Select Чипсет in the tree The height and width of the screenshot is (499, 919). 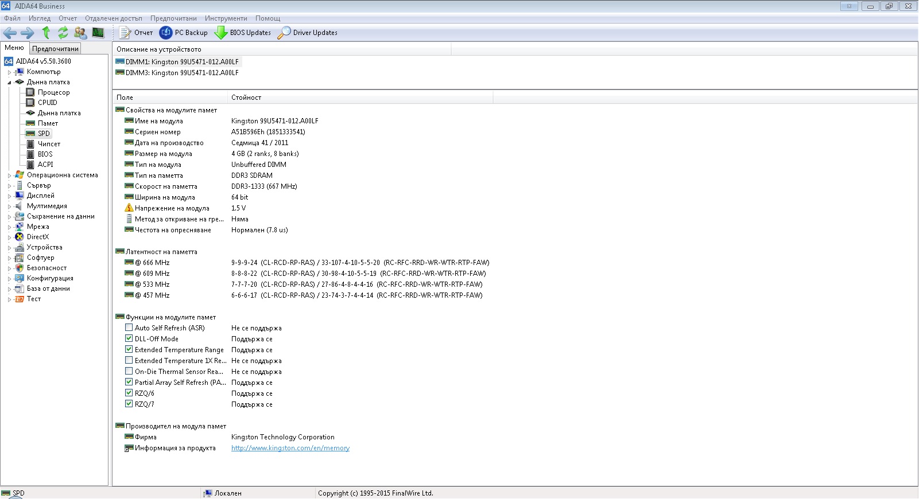pos(49,144)
